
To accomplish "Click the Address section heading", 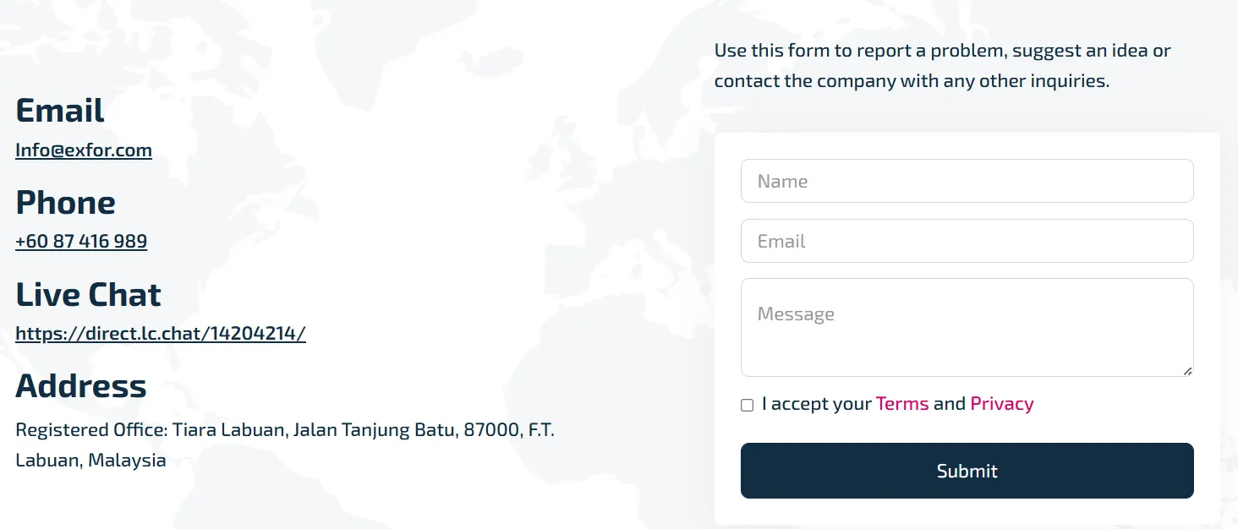I will pyautogui.click(x=81, y=386).
